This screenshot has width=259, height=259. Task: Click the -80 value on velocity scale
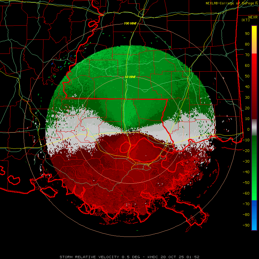coord(246,215)
